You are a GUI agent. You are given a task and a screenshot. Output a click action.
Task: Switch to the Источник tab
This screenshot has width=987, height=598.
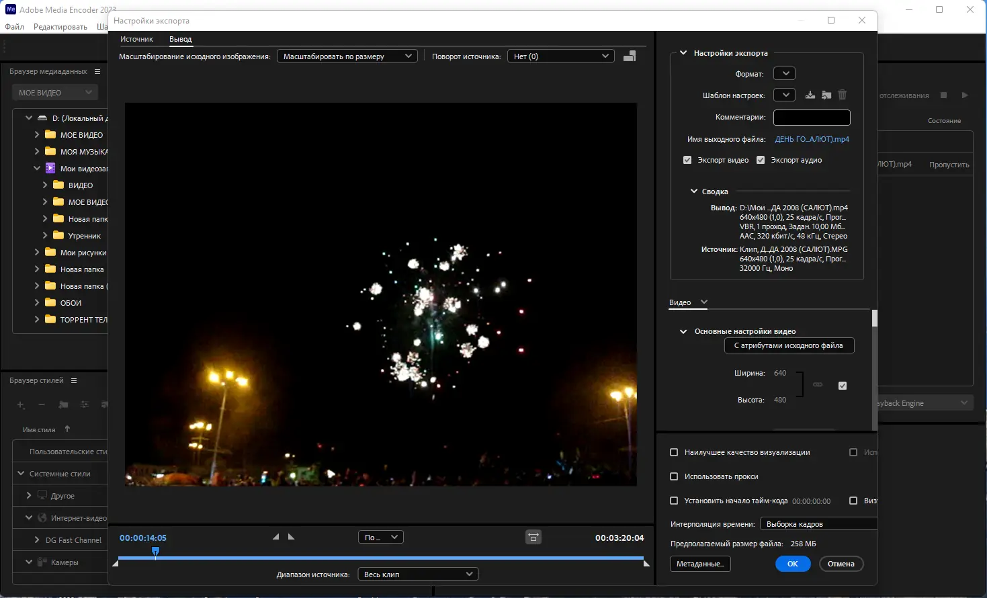coord(136,39)
